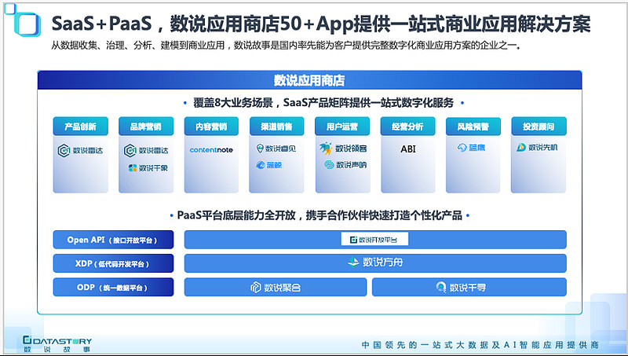Select the 风险预警 category header

[473, 127]
